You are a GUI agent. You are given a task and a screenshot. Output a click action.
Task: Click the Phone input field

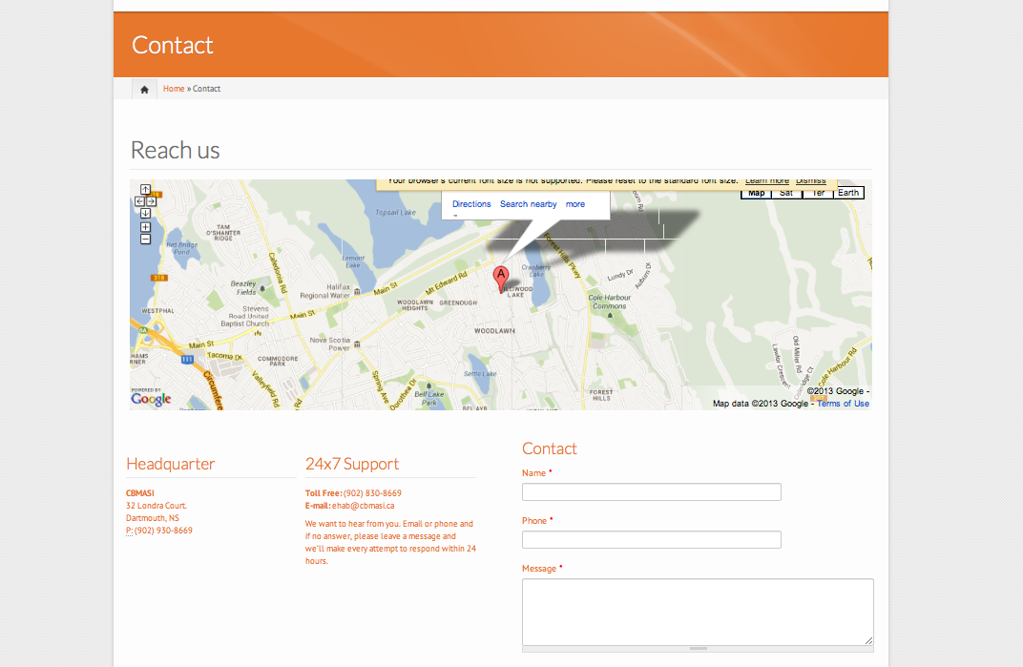(651, 540)
